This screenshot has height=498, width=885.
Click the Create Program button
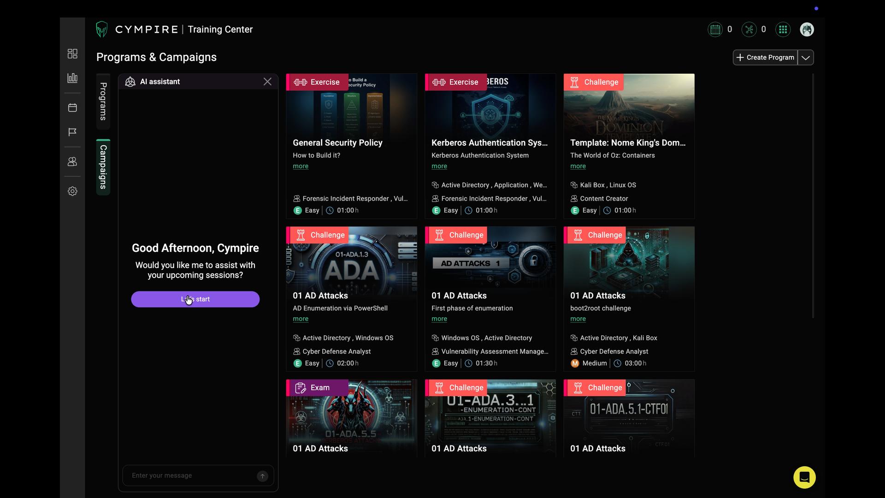coord(766,58)
